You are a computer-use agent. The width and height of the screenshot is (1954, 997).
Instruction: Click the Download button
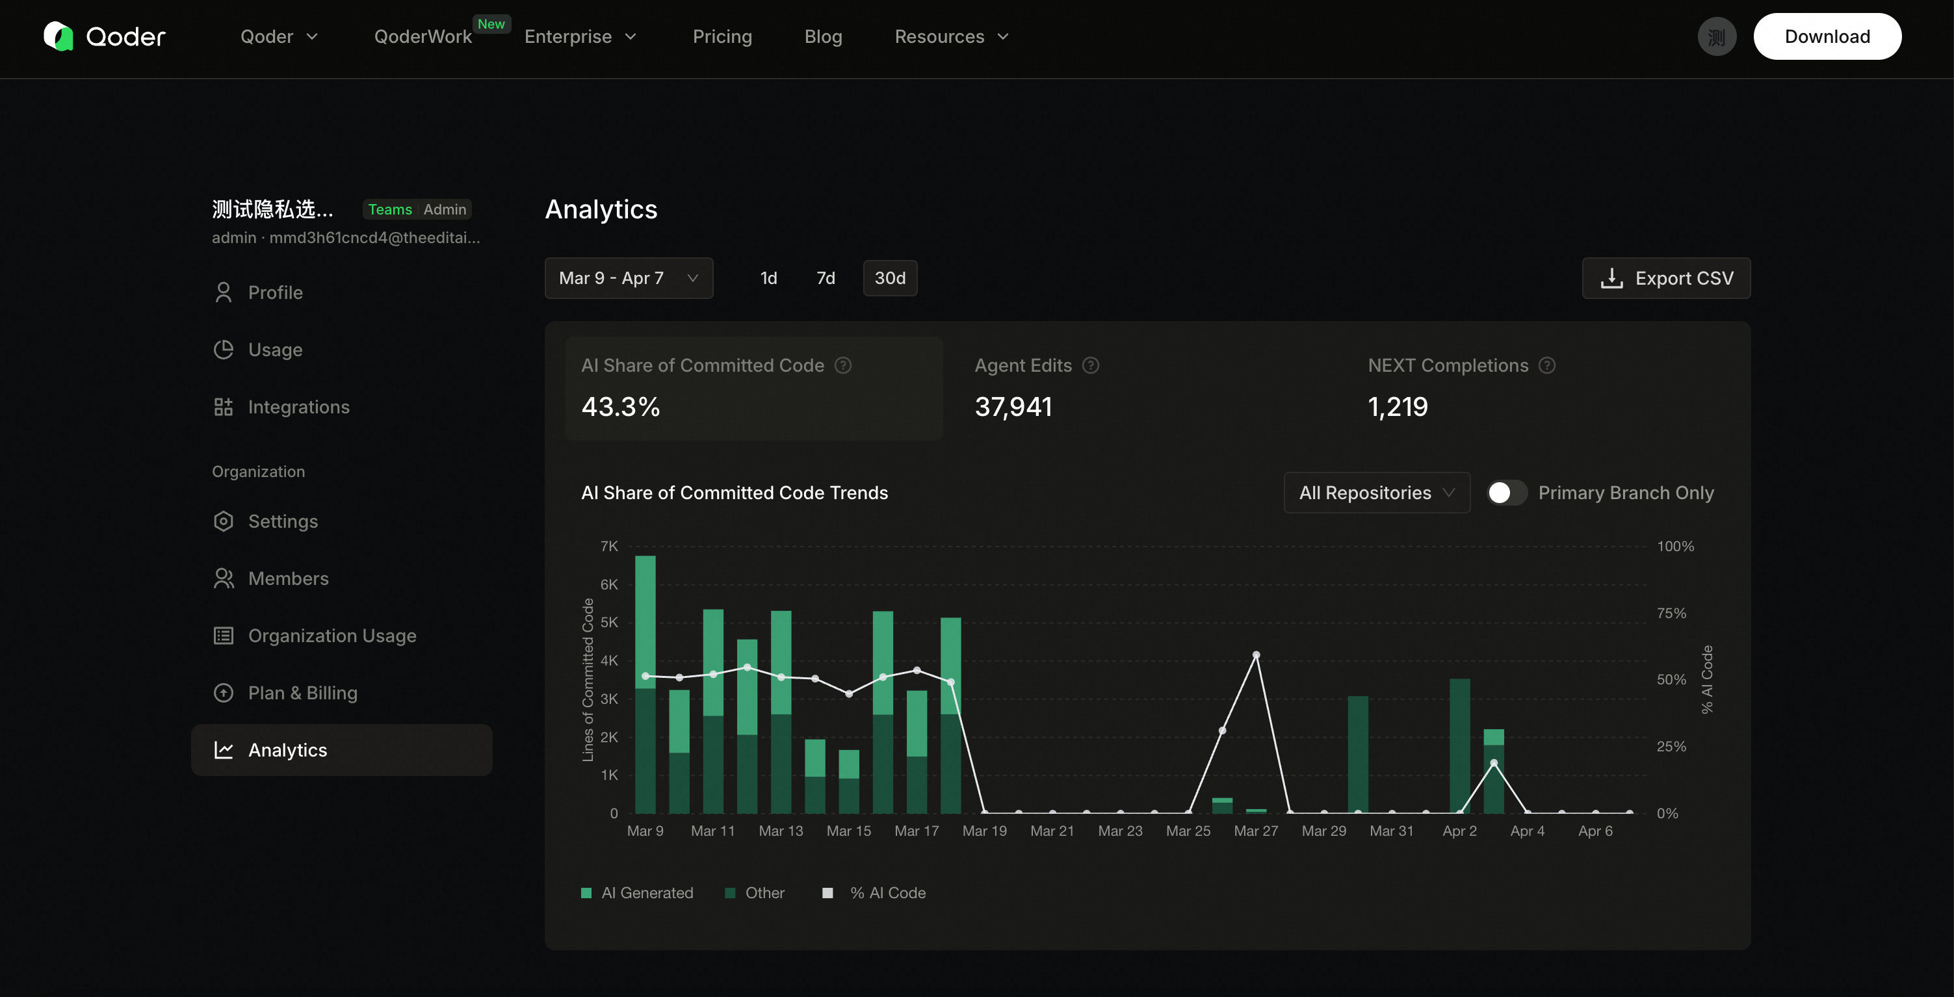tap(1827, 36)
